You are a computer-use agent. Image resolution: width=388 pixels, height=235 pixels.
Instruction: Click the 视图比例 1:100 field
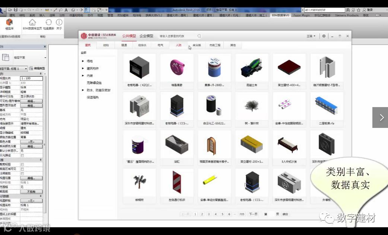[31, 78]
